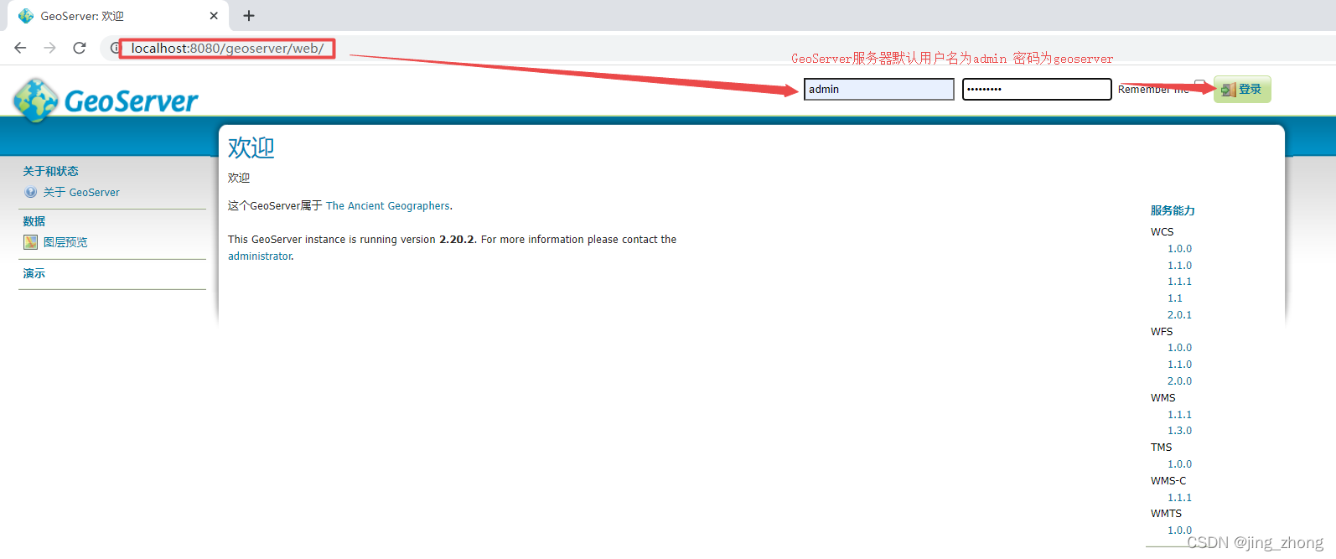Open WFS 2.0.0 capabilities link
The width and height of the screenshot is (1336, 559).
(1179, 381)
